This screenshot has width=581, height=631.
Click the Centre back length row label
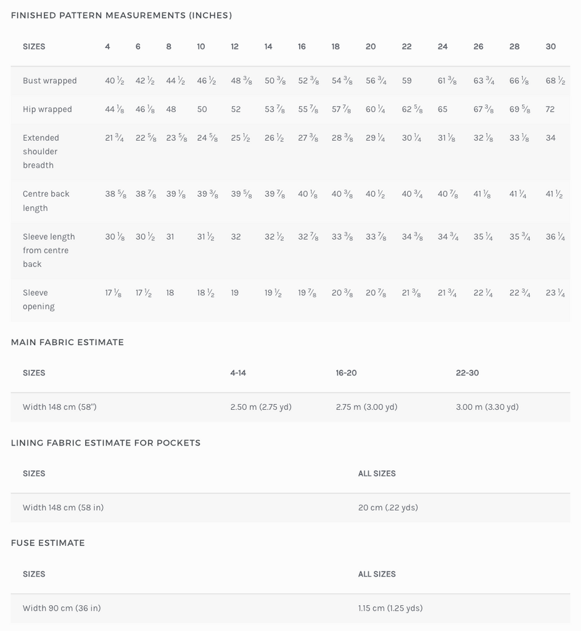(46, 201)
